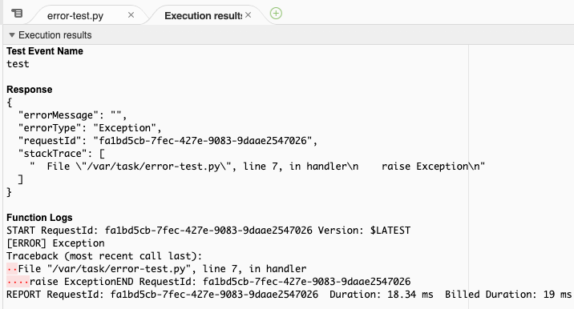Click the errorType Exception line
Screen dimensions: 574x309
(90, 128)
